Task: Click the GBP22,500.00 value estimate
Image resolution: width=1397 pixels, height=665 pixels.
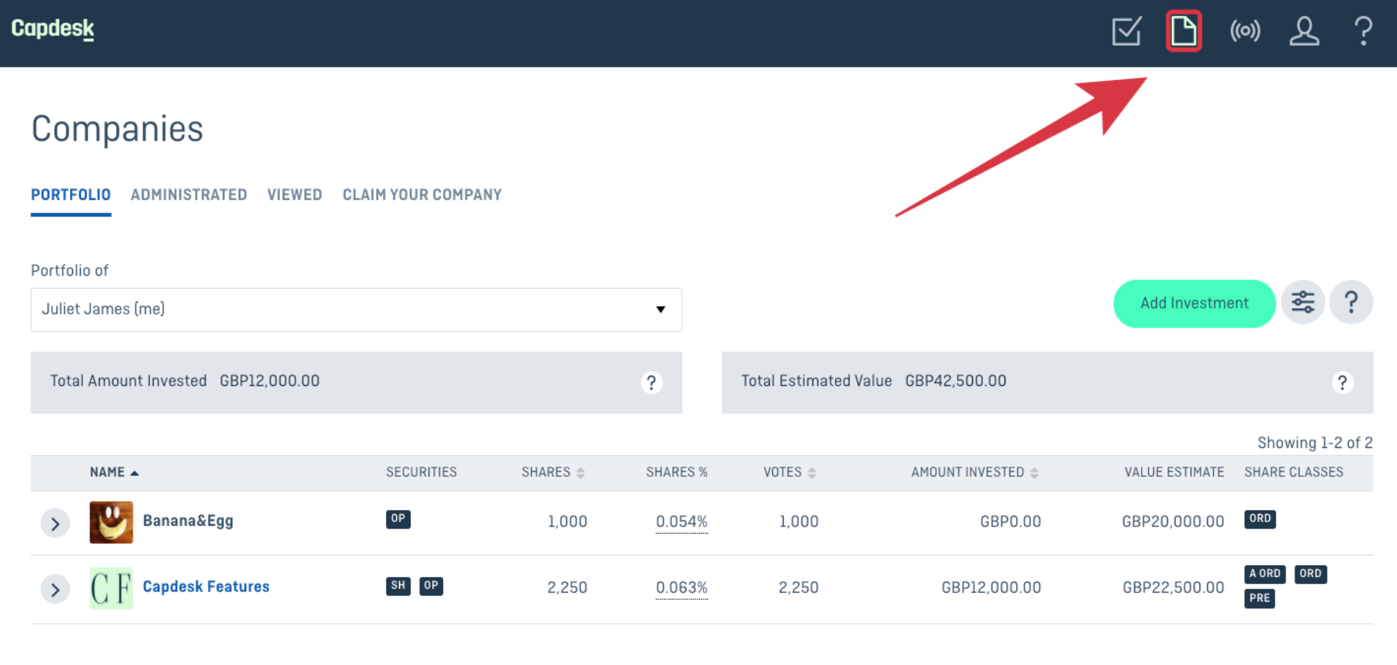Action: click(1173, 588)
